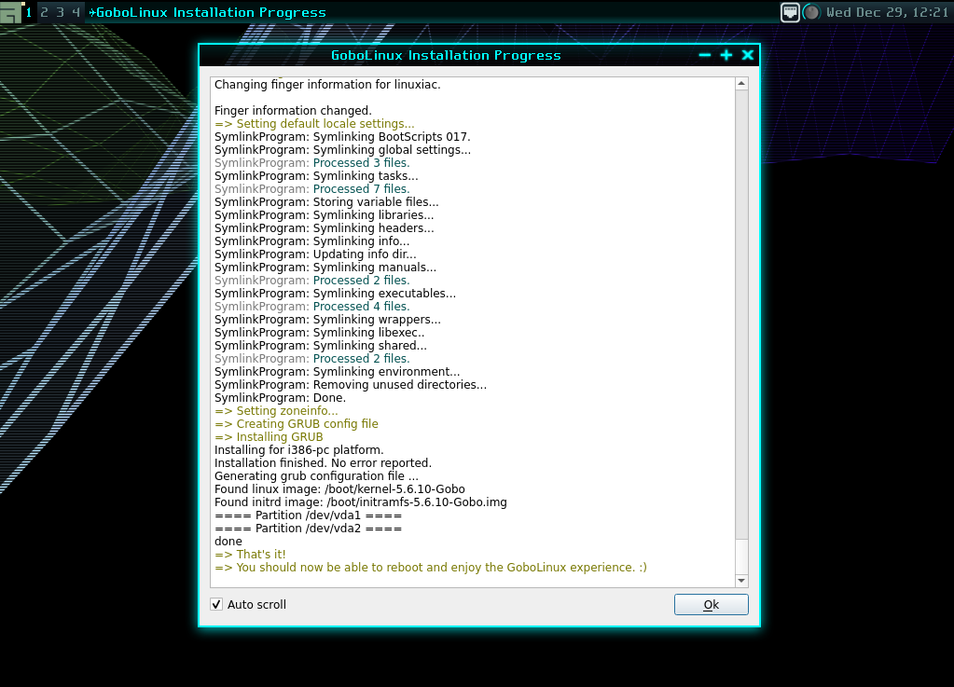
Task: Click the line 'Finger information changed.'
Action: 293,111
